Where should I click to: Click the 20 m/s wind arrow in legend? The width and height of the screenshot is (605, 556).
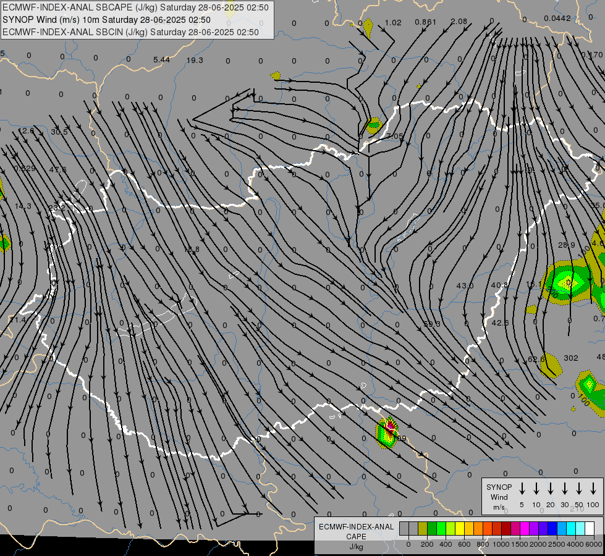(550, 488)
